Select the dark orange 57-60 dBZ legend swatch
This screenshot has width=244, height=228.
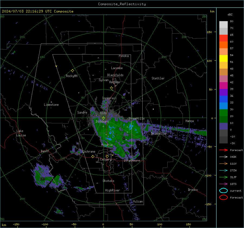223,45
